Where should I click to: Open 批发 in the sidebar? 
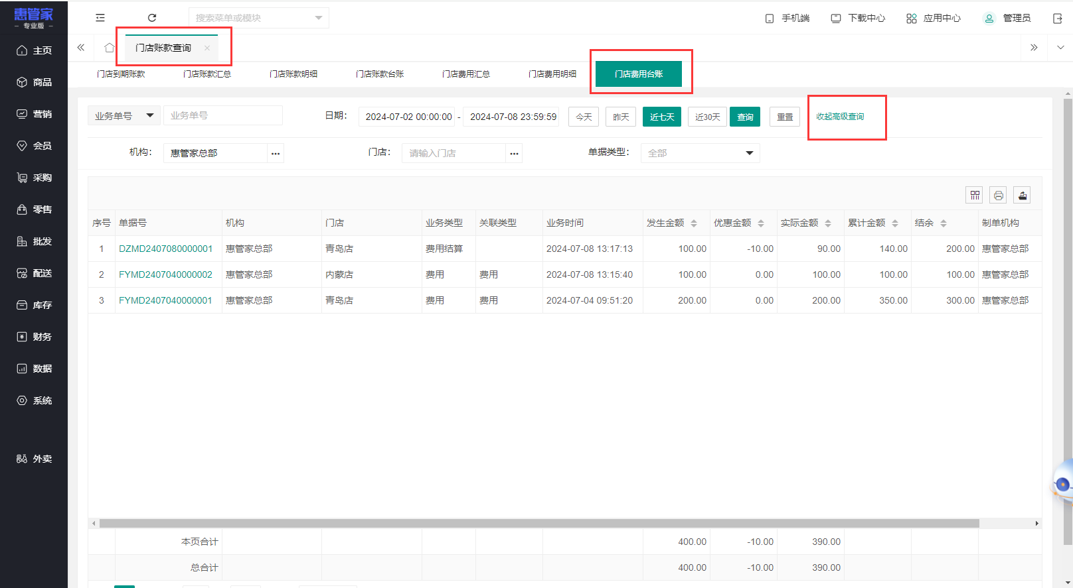(34, 241)
